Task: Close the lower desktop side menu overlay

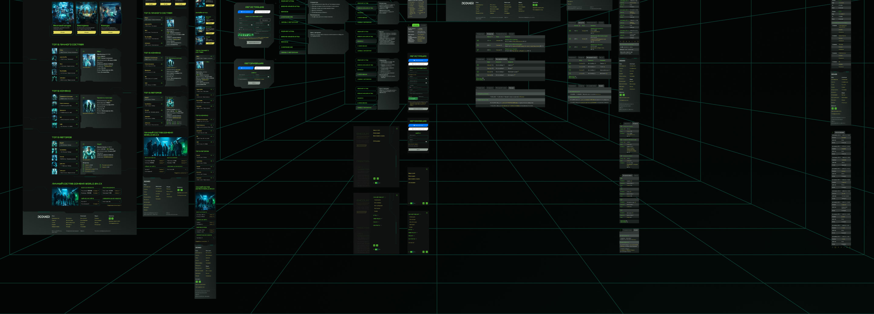Action: pyautogui.click(x=397, y=195)
